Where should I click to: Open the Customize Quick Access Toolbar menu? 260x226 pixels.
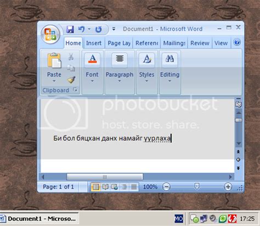click(x=114, y=29)
